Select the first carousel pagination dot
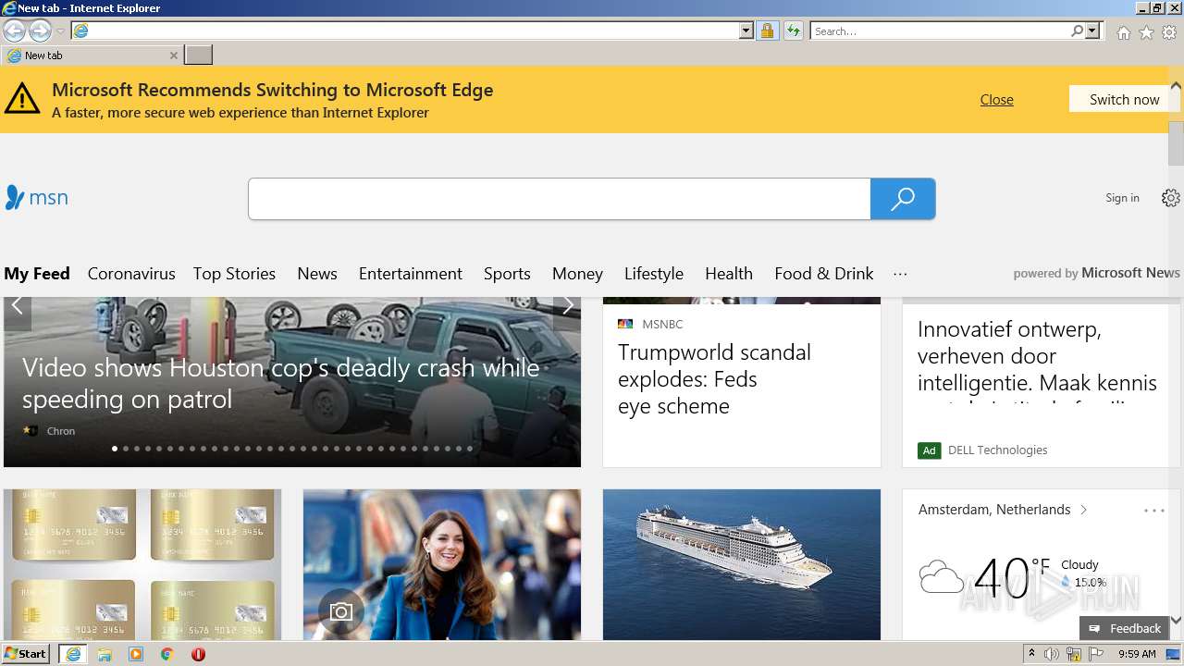This screenshot has height=666, width=1184. (115, 449)
